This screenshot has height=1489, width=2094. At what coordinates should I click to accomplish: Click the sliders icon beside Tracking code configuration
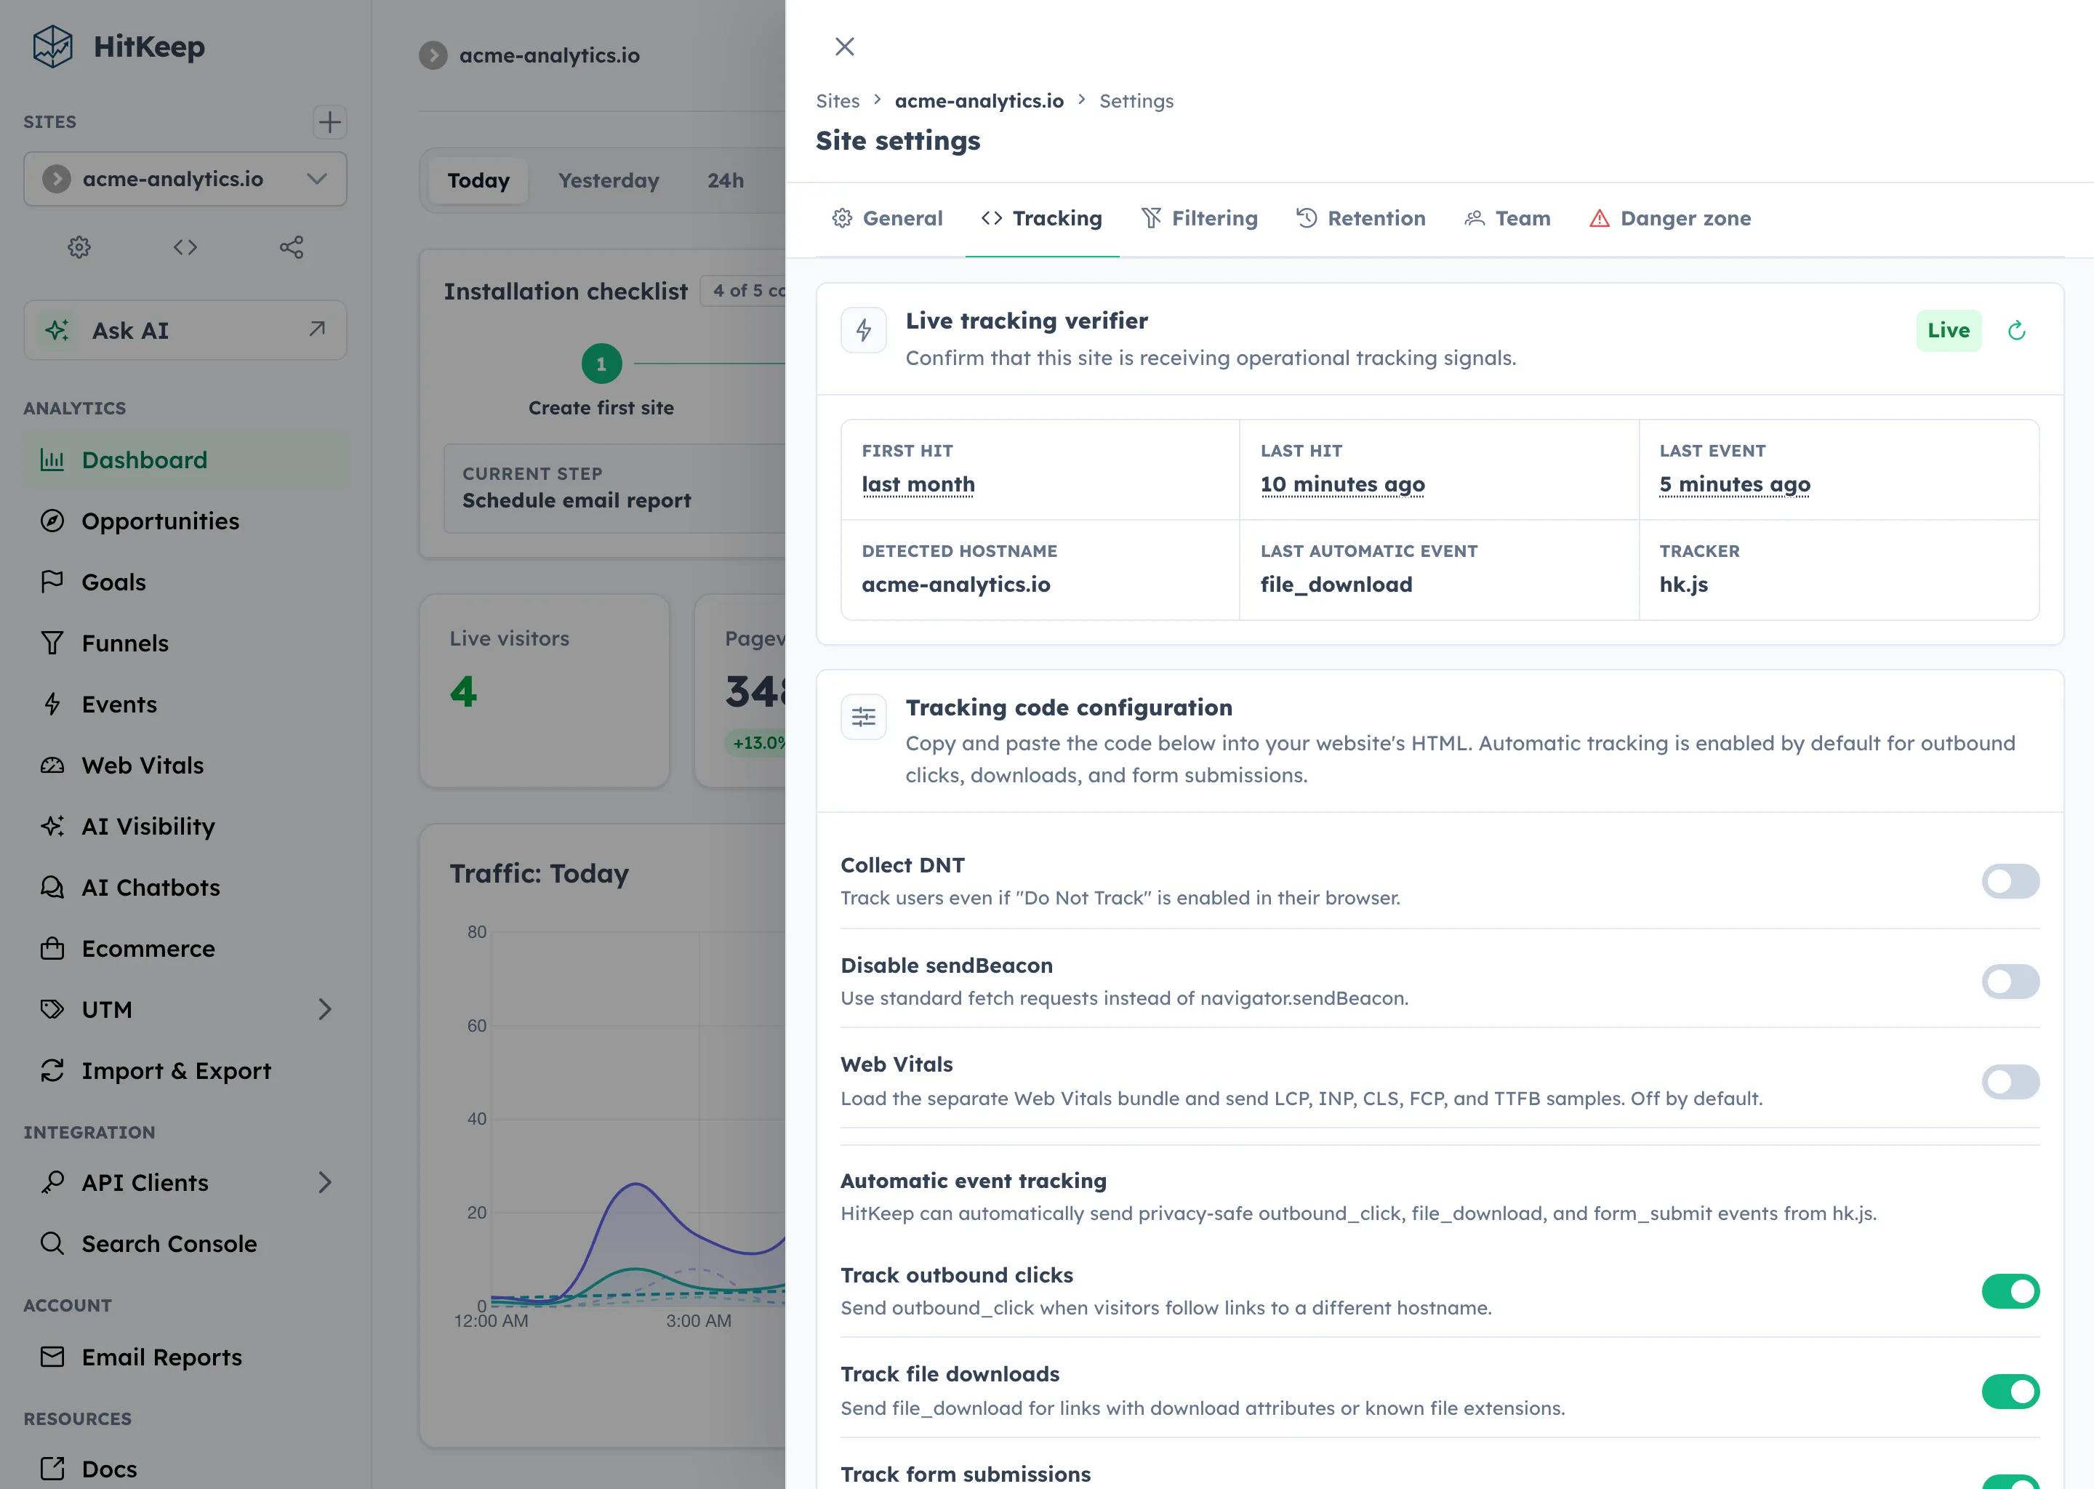tap(864, 717)
